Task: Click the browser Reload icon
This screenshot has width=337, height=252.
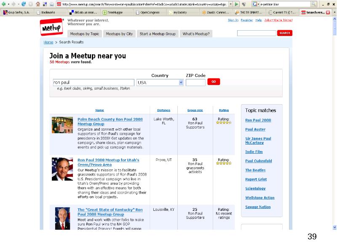Action: coord(24,4)
